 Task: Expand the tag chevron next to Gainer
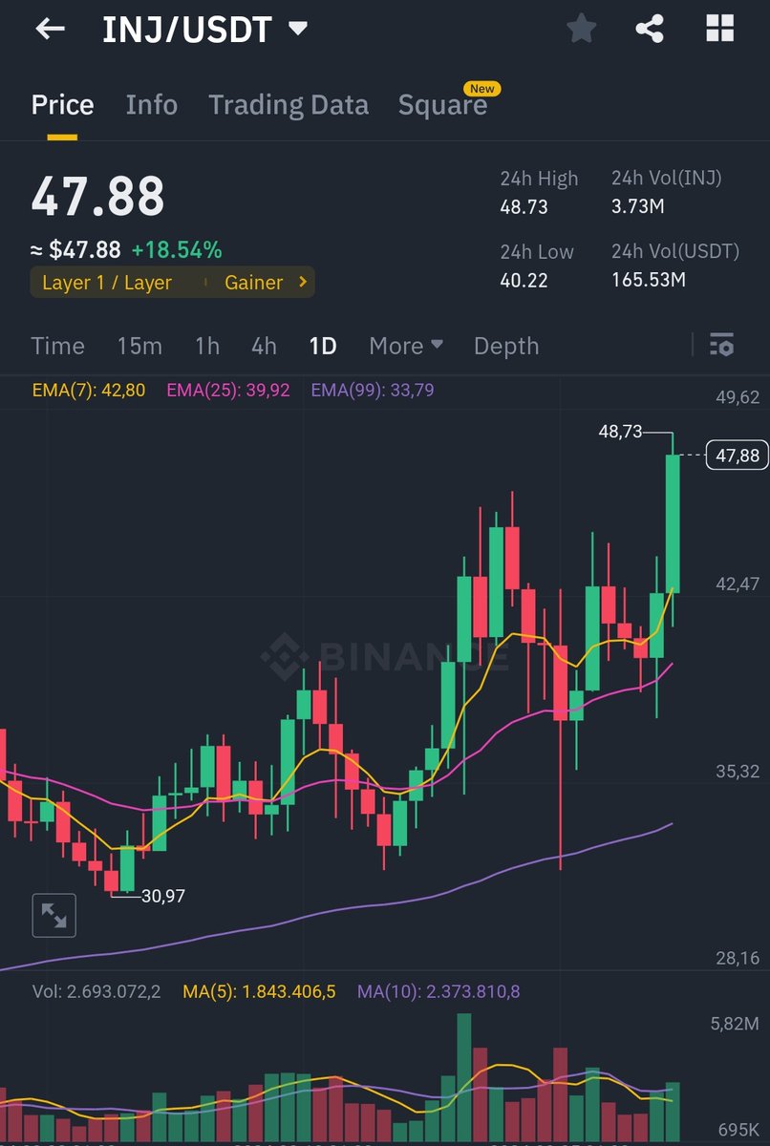pos(303,283)
